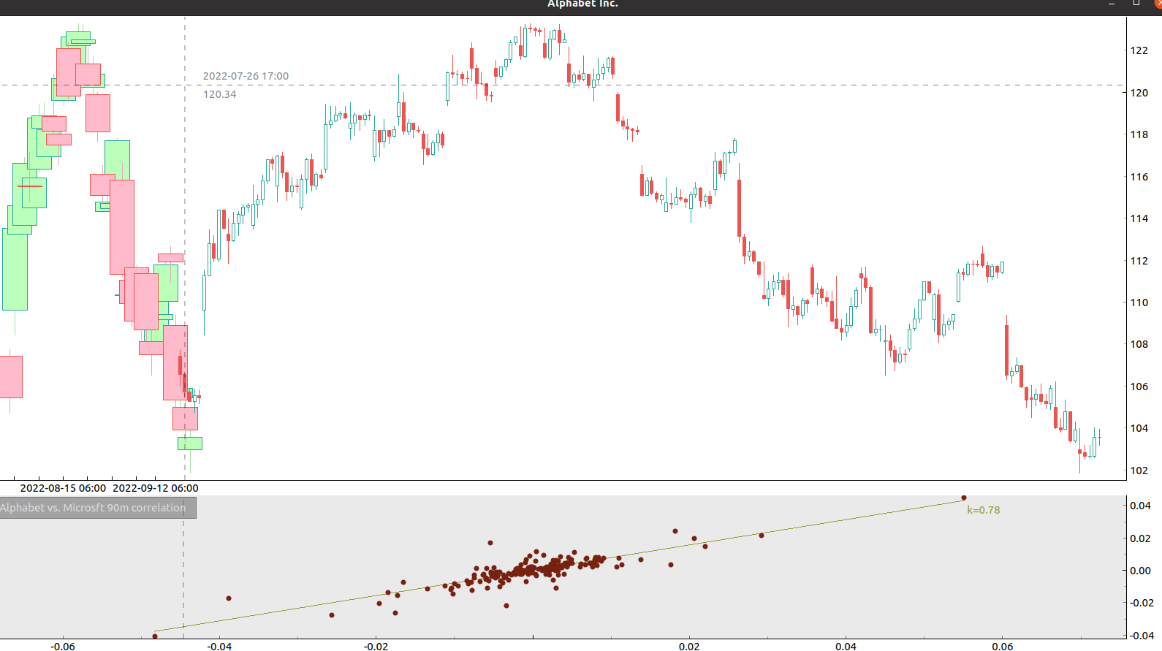
Task: Click the 116 price axis tick
Action: point(1139,177)
